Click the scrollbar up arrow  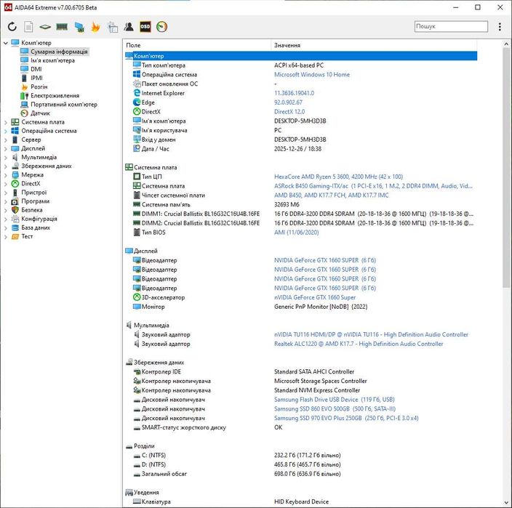(505, 44)
